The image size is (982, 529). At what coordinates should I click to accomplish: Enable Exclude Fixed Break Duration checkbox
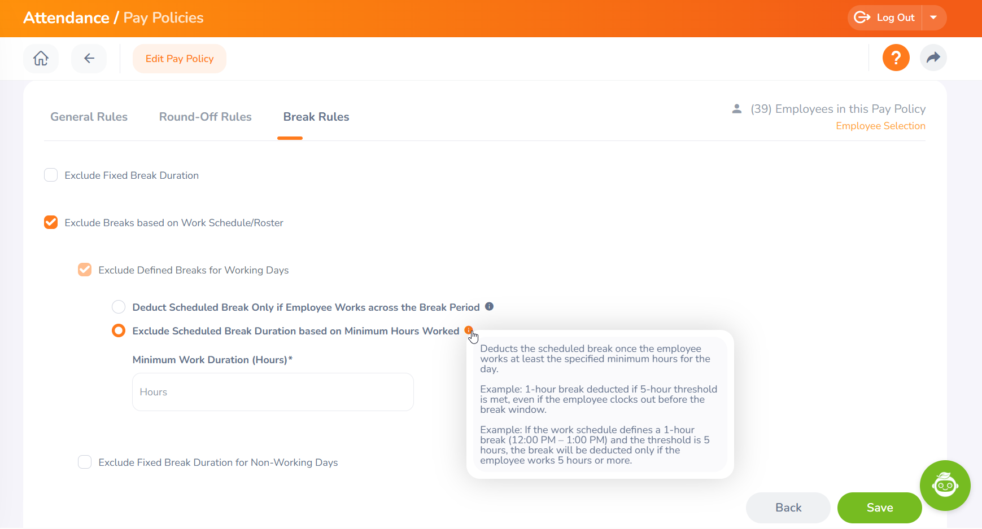51,175
